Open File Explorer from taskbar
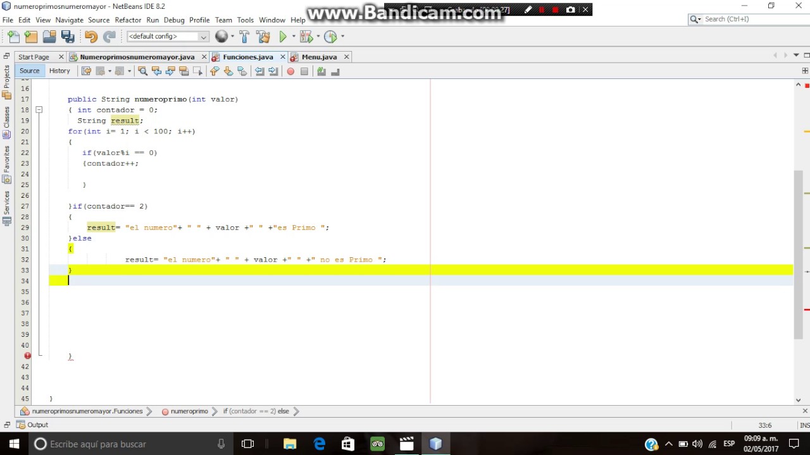 290,444
